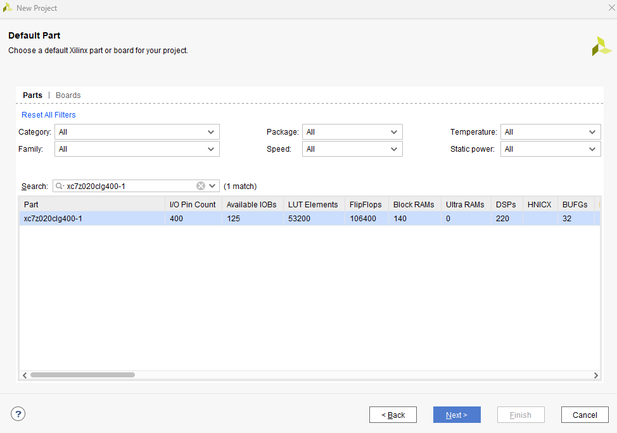The height and width of the screenshot is (433, 617).
Task: Click the 125 available IOBs cell
Action: click(x=252, y=219)
